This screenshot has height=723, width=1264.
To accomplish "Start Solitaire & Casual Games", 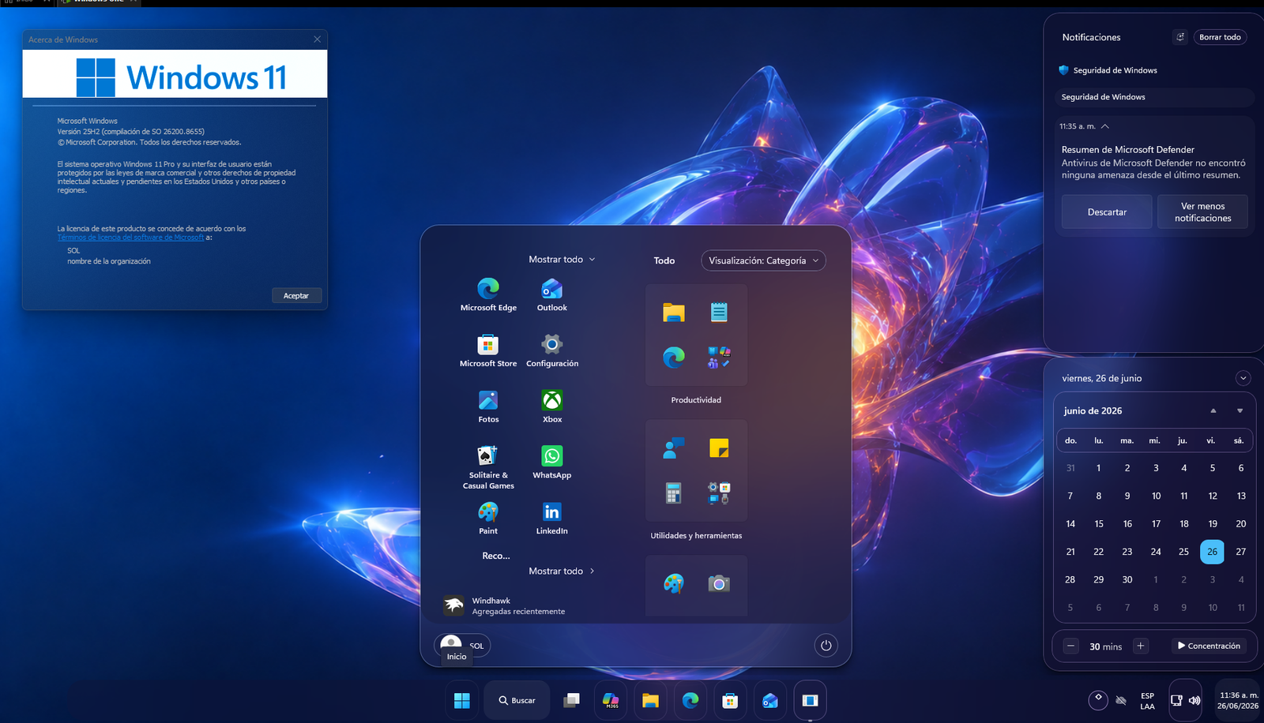I will point(488,467).
